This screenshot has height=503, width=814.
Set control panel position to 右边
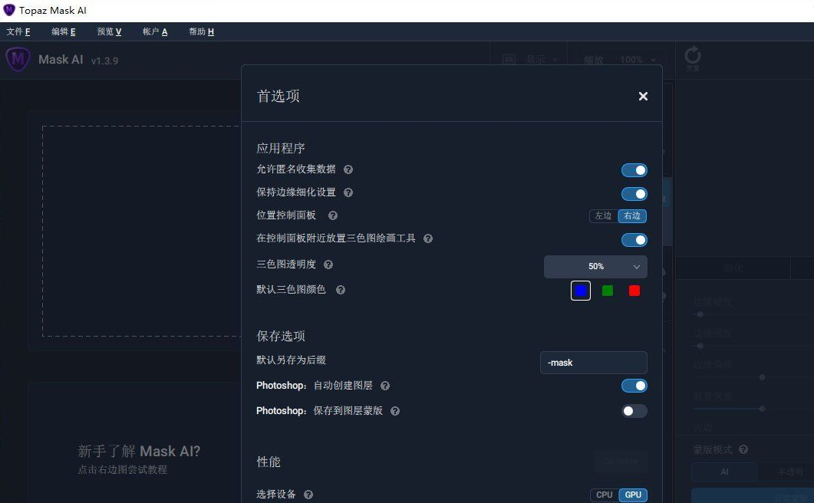pos(632,216)
